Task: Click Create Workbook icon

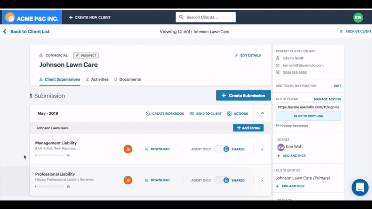Action: 148,113
